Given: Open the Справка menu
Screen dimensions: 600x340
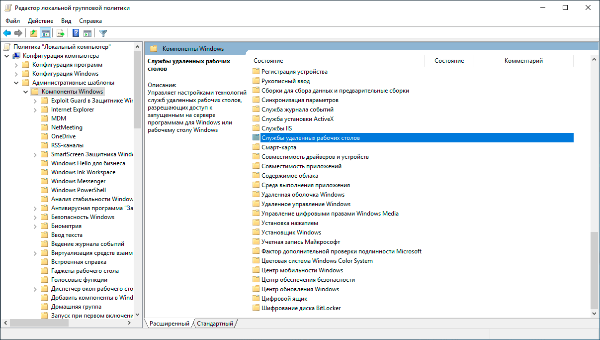Looking at the screenshot, I should (90, 21).
